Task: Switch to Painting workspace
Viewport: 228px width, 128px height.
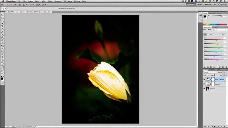Action: pyautogui.click(x=208, y=5)
